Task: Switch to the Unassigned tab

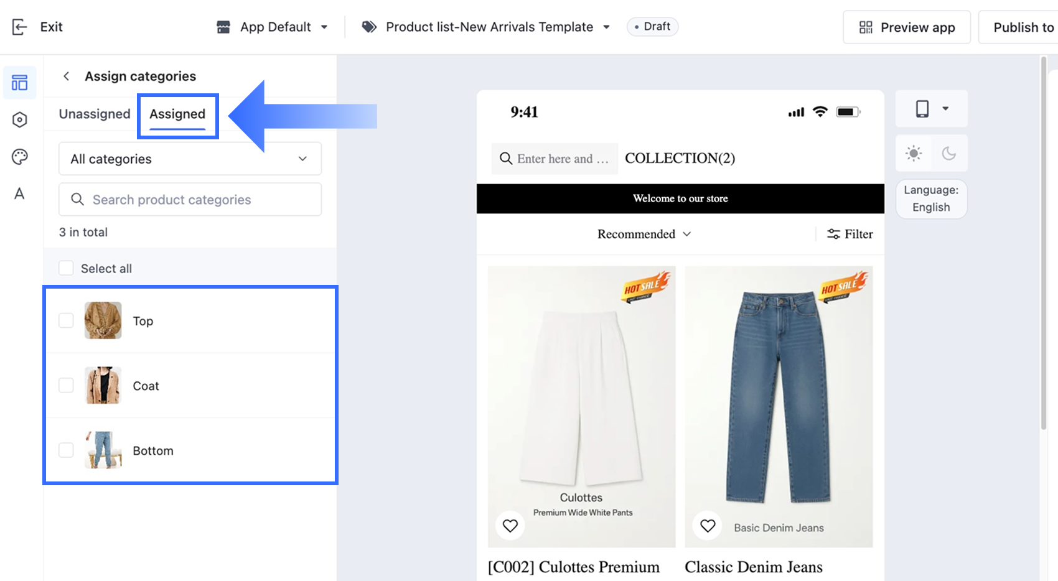Action: (x=95, y=114)
